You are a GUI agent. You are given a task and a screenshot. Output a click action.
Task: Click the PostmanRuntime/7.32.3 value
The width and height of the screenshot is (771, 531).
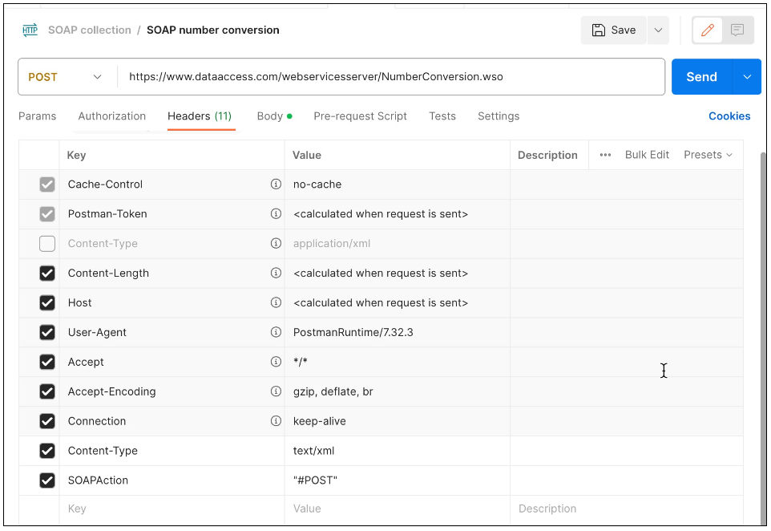[353, 332]
